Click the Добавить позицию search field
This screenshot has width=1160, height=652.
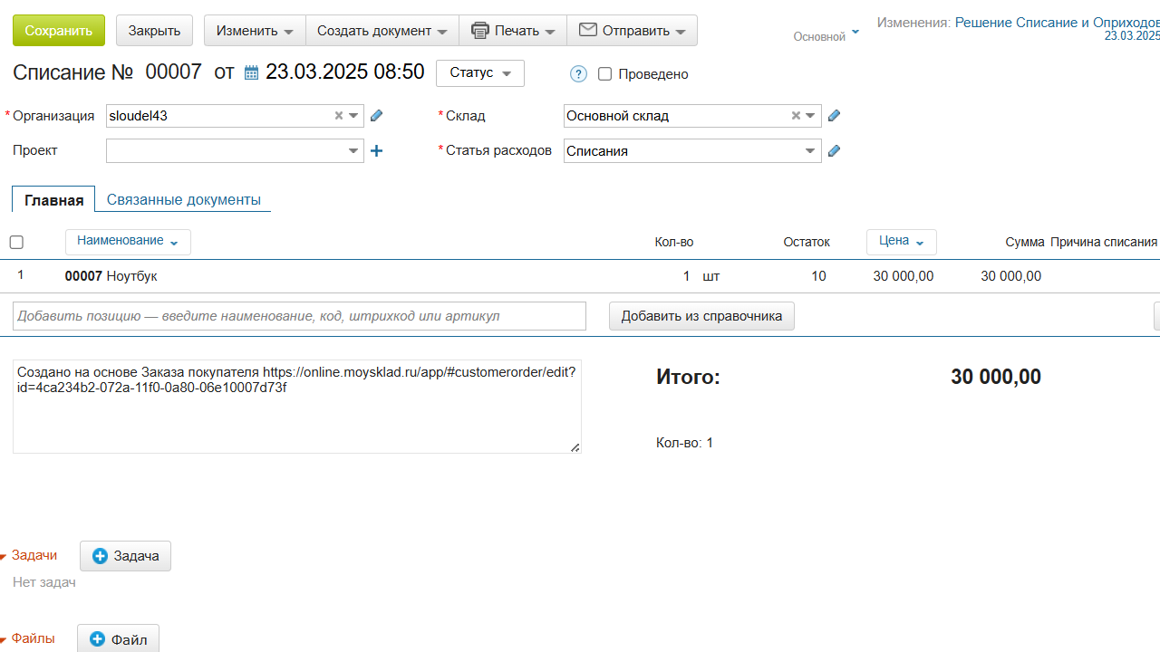click(x=299, y=316)
